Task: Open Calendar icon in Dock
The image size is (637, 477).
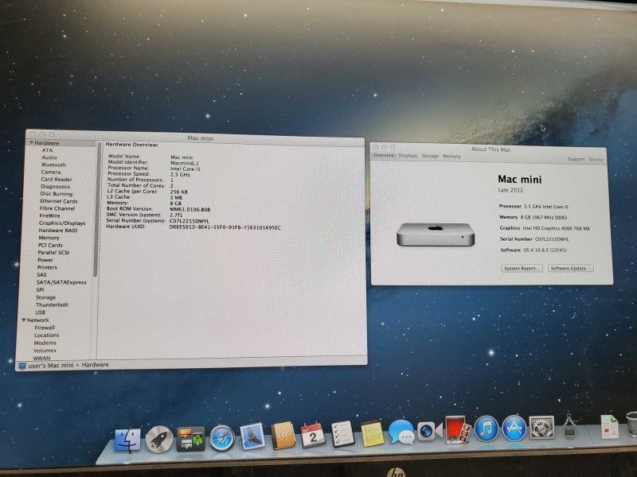Action: tap(313, 435)
